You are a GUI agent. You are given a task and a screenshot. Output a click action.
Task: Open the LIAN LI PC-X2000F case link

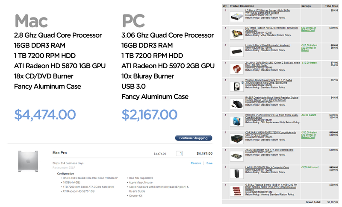(267, 167)
